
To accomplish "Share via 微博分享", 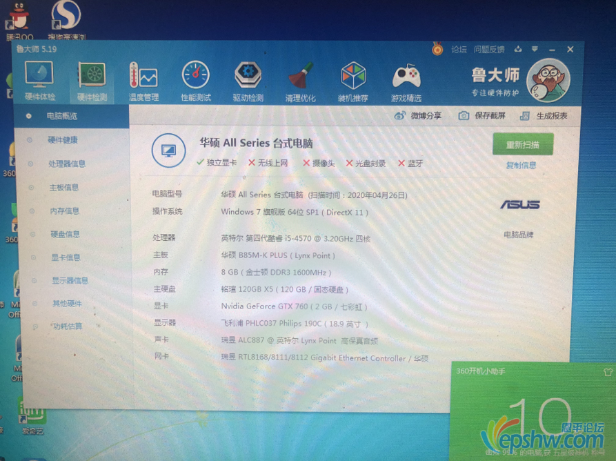I will [x=417, y=115].
